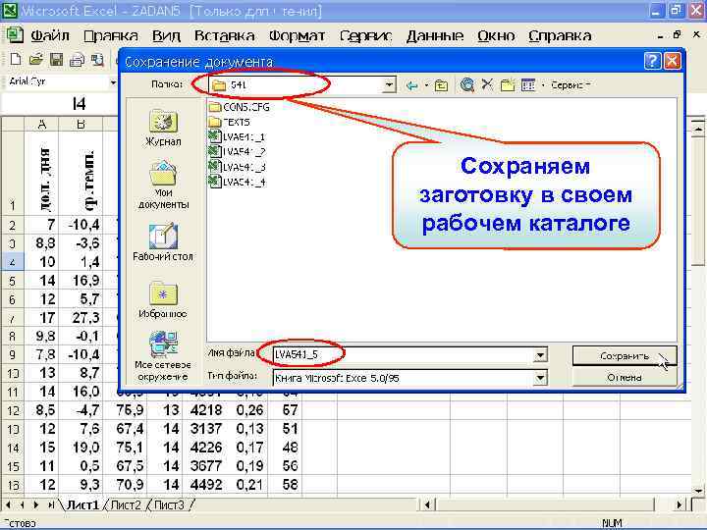
Task: Click the Сохранить button
Action: (625, 356)
